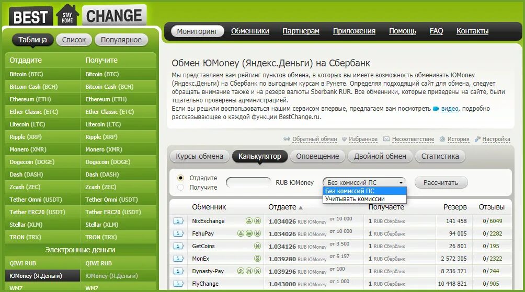Open NixExchange reviews count 6049
The height and width of the screenshot is (292, 525).
pyautogui.click(x=496, y=221)
